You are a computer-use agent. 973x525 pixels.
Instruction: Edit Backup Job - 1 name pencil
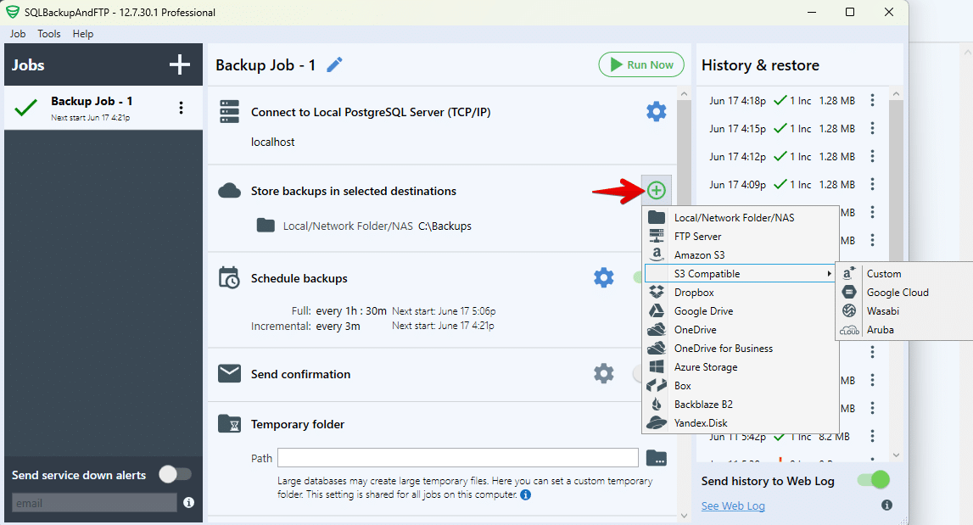(334, 64)
